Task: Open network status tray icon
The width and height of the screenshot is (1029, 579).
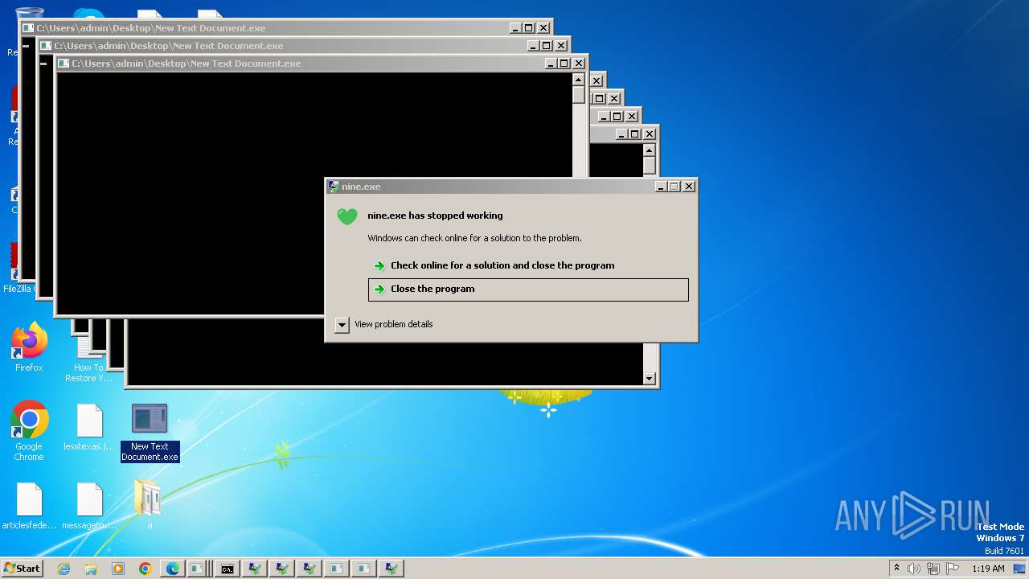Action: pyautogui.click(x=933, y=569)
